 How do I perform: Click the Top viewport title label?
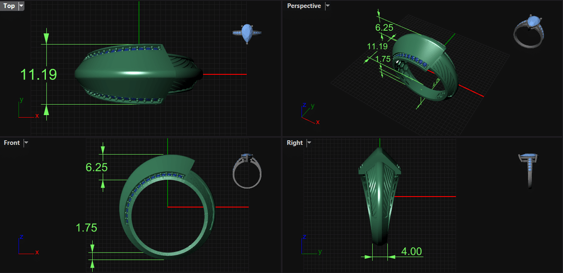click(9, 6)
